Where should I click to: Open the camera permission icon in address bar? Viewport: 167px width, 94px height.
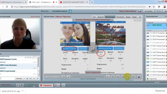(150, 7)
